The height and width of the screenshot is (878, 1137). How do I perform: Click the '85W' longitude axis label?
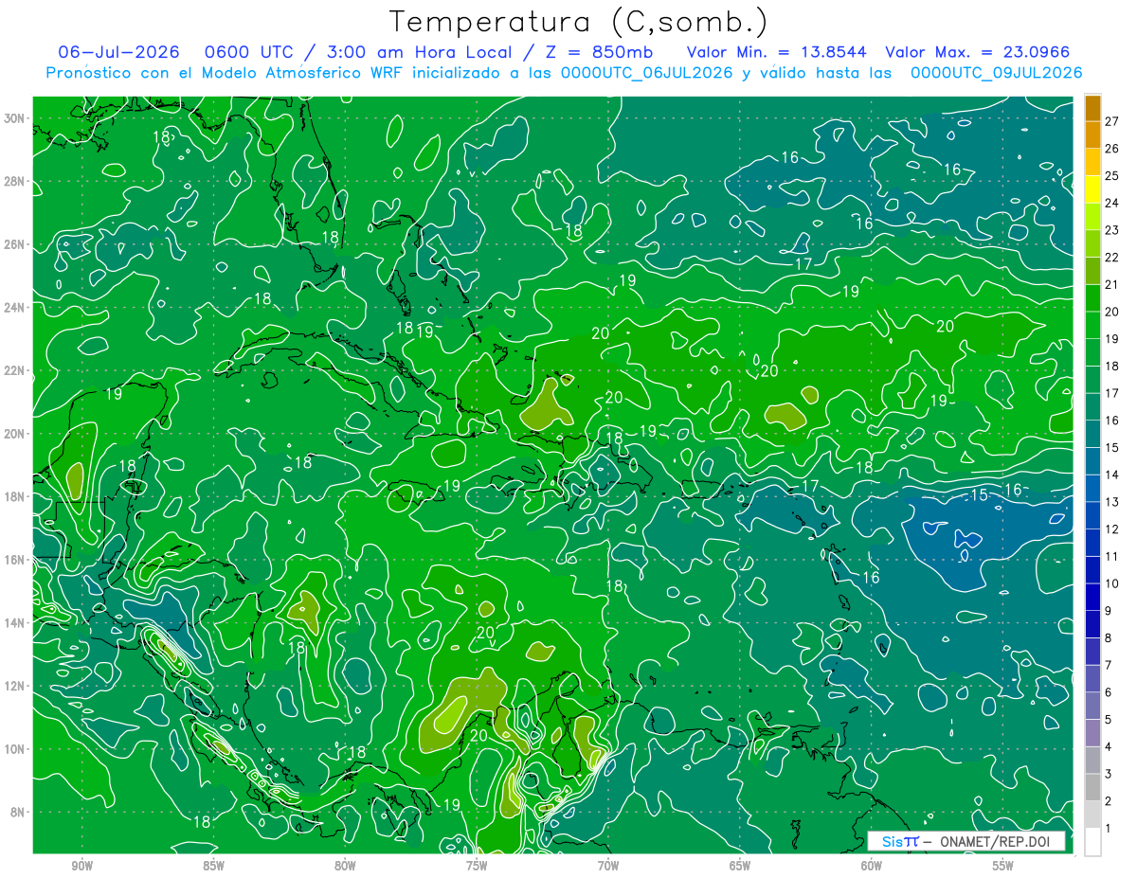tap(213, 866)
